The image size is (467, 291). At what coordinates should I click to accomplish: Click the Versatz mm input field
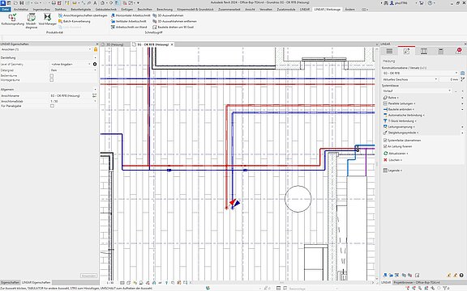point(449,79)
